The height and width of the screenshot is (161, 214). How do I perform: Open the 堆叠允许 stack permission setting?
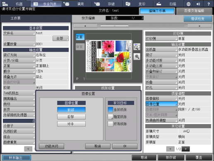pos(19,77)
